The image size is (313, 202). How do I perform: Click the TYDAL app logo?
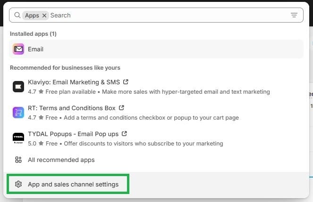coord(18,138)
